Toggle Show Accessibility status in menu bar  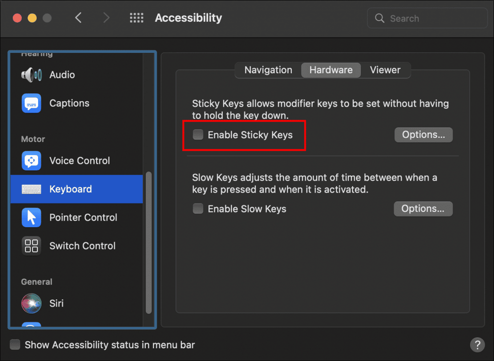pos(15,345)
